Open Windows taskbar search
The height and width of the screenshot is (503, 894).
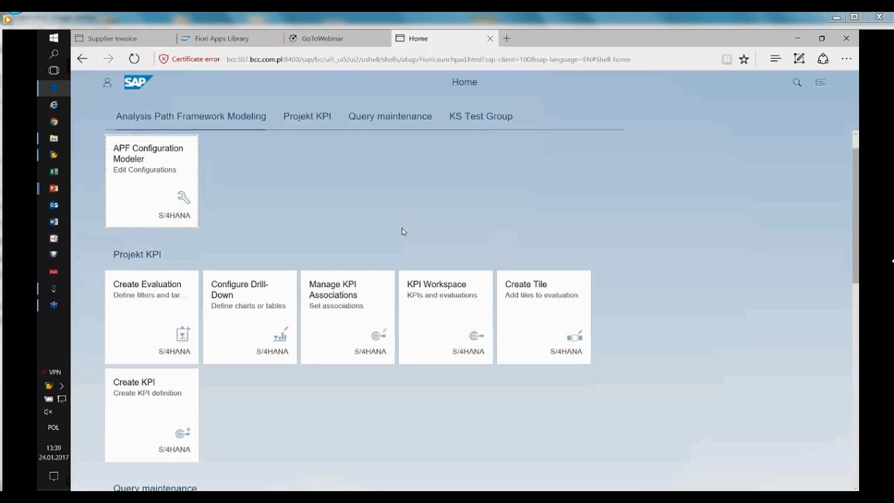click(54, 54)
